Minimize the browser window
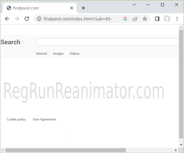The image size is (184, 153). click(x=148, y=5)
